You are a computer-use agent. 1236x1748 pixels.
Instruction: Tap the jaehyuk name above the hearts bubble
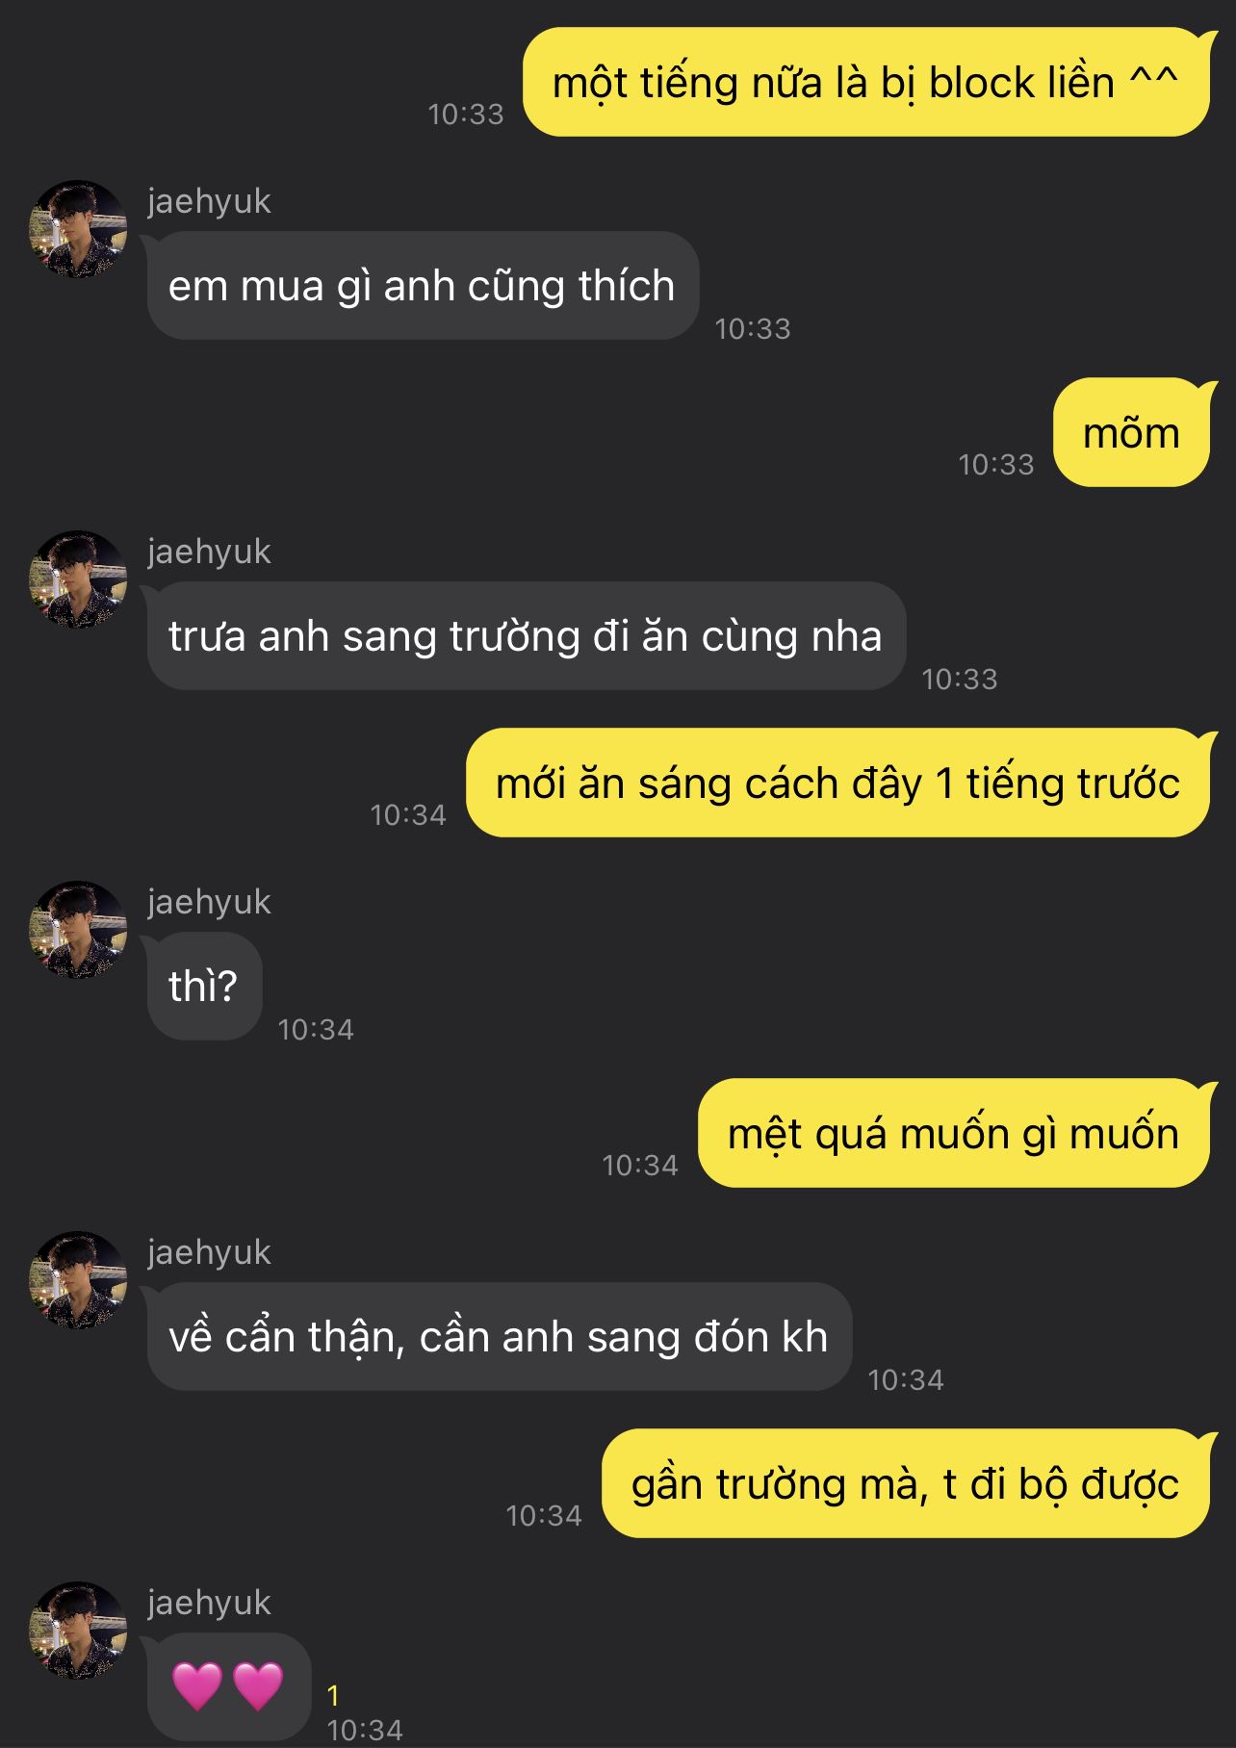(209, 1603)
